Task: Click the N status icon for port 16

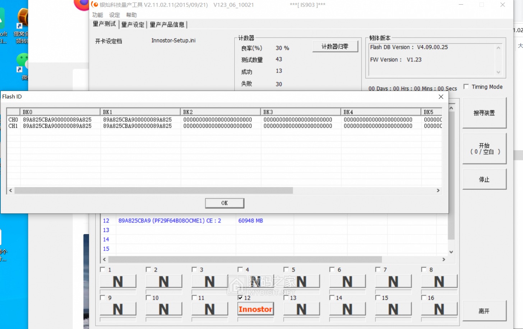Action: tap(439, 309)
